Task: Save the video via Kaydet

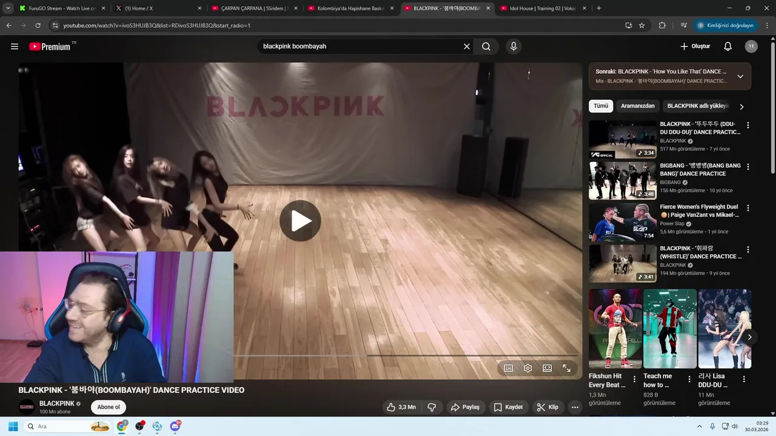Action: coord(508,408)
